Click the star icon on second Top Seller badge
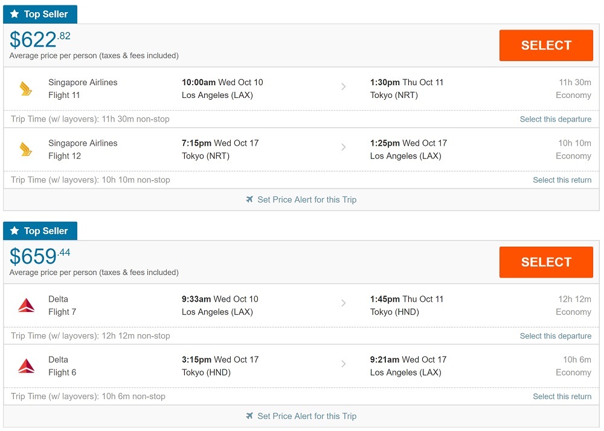 (14, 231)
